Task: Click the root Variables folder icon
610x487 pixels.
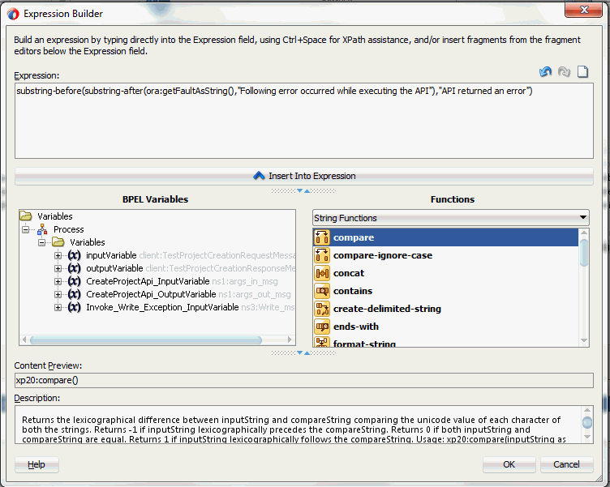Action: click(26, 216)
